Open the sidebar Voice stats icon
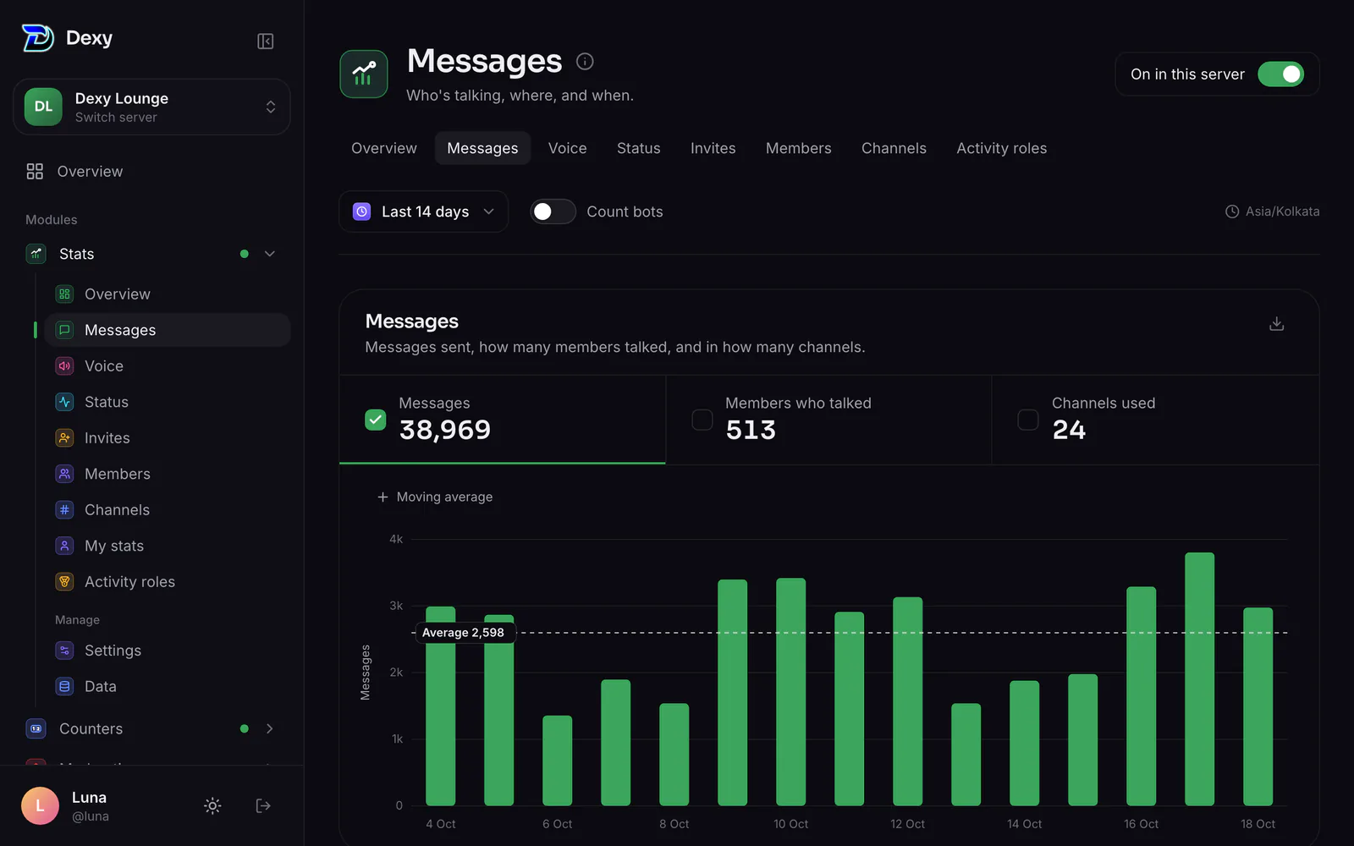Viewport: 1354px width, 846px height. [x=64, y=366]
